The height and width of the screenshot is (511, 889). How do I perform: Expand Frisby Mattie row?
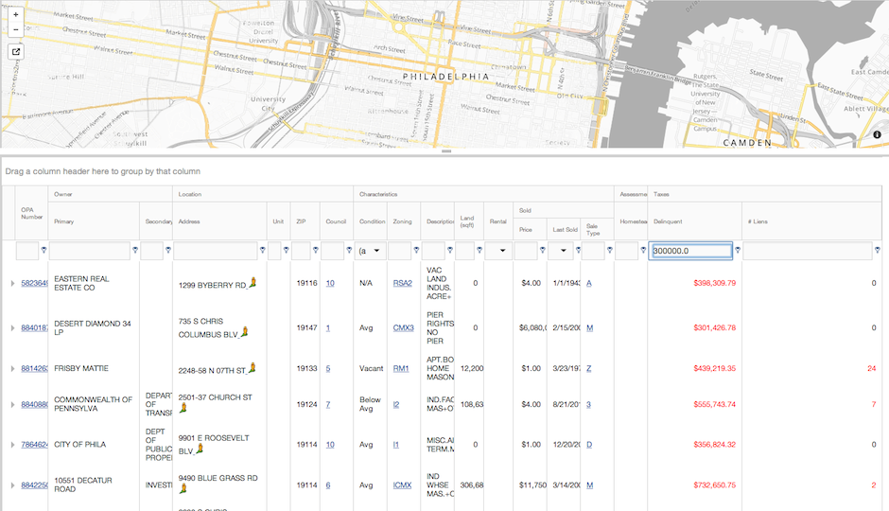tap(12, 369)
